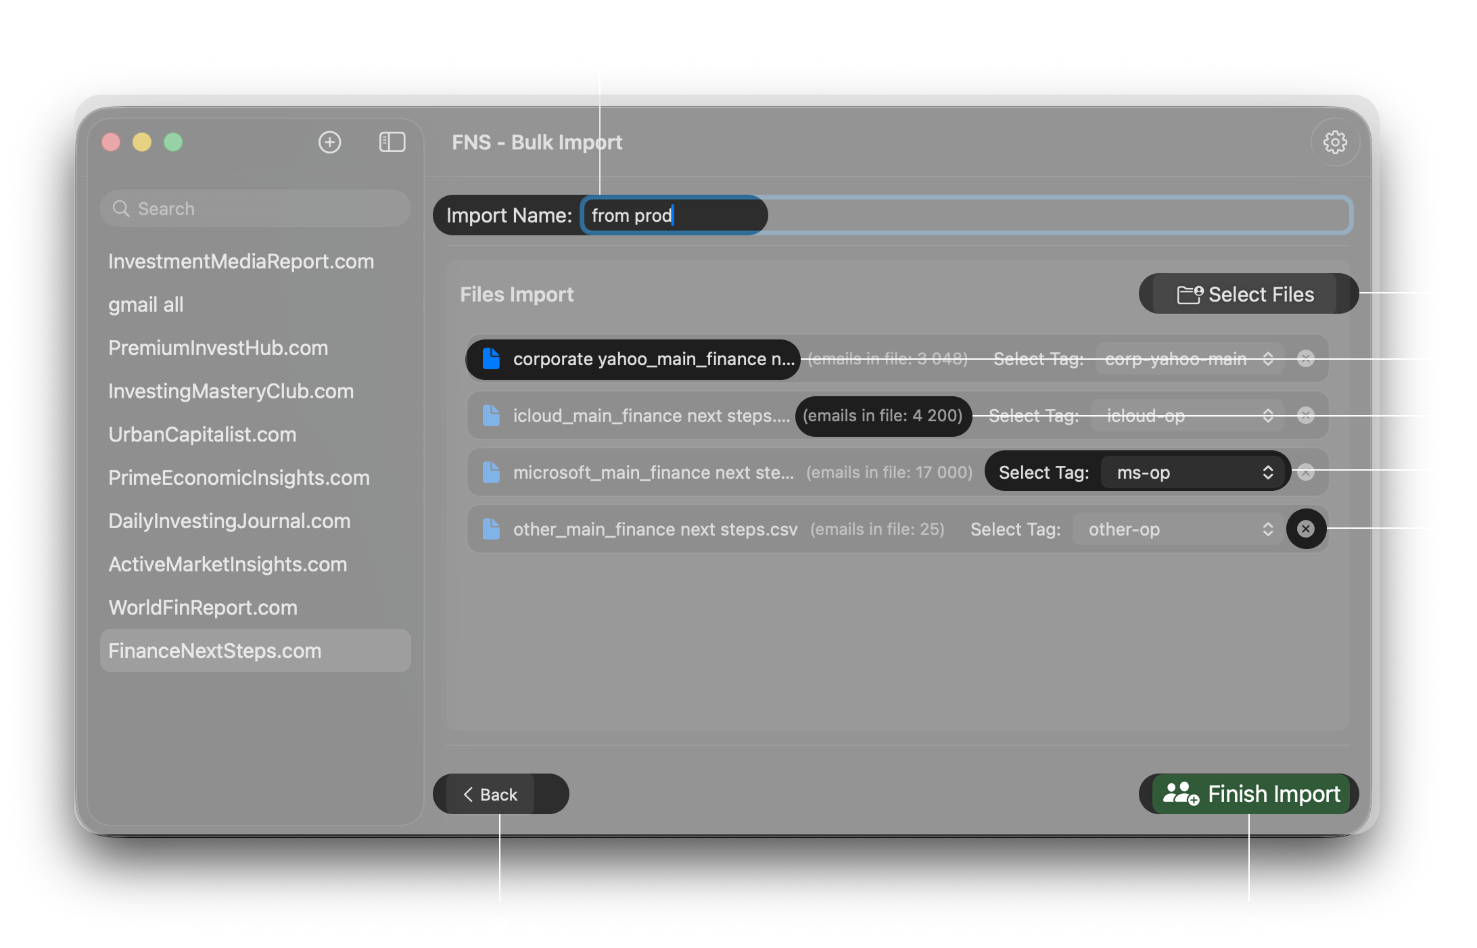Focus the sidebar Search field
This screenshot has height=948, width=1477.
(255, 208)
